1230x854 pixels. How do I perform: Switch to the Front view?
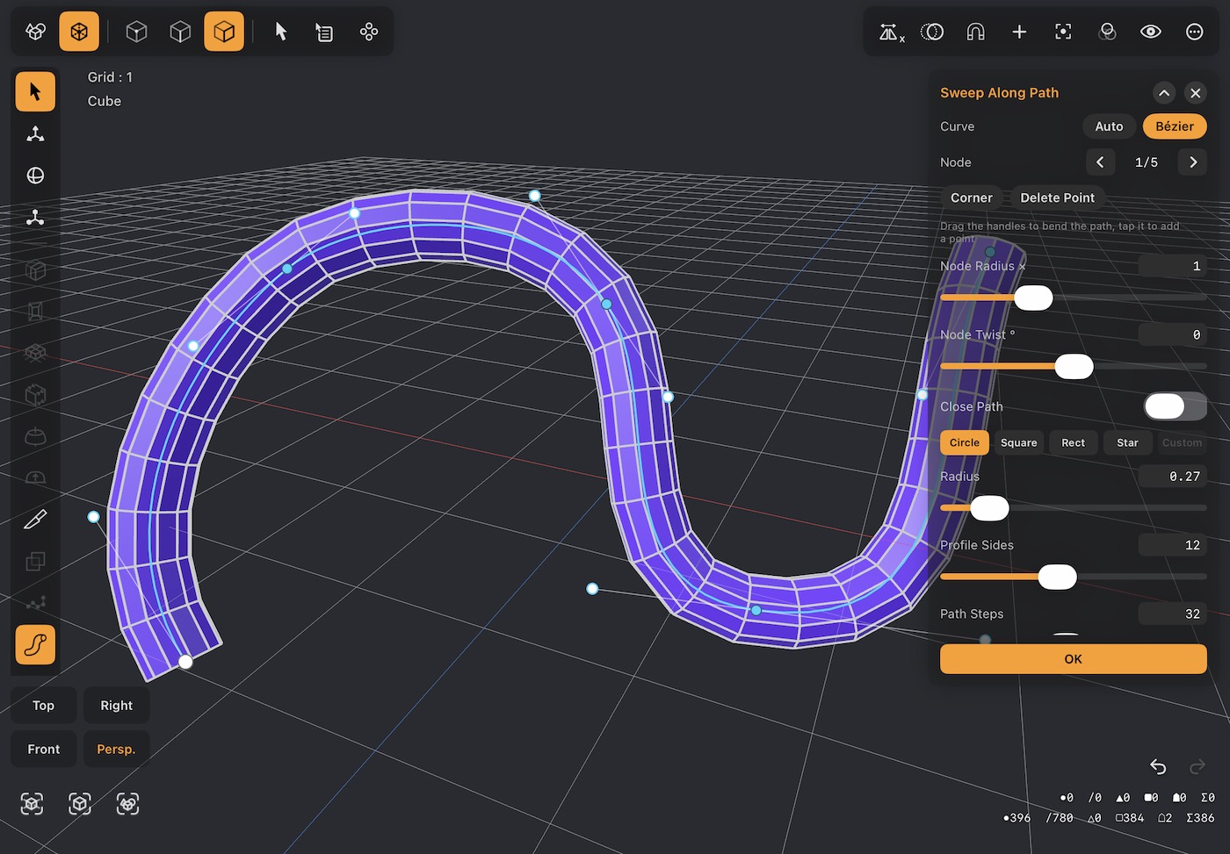pos(44,750)
